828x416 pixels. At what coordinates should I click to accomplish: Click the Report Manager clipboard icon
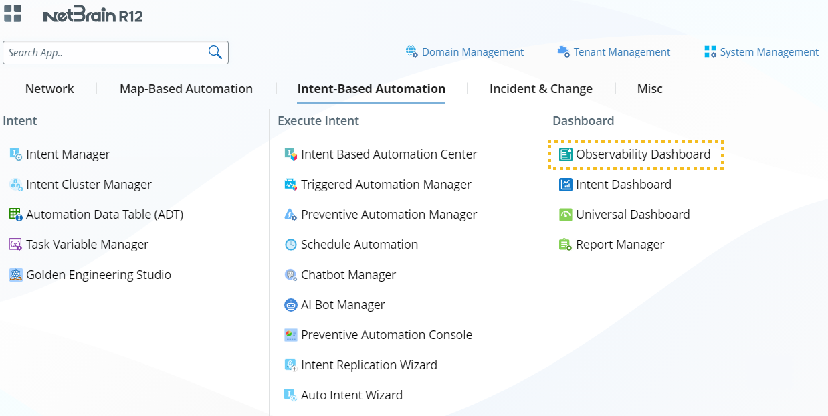(x=566, y=245)
